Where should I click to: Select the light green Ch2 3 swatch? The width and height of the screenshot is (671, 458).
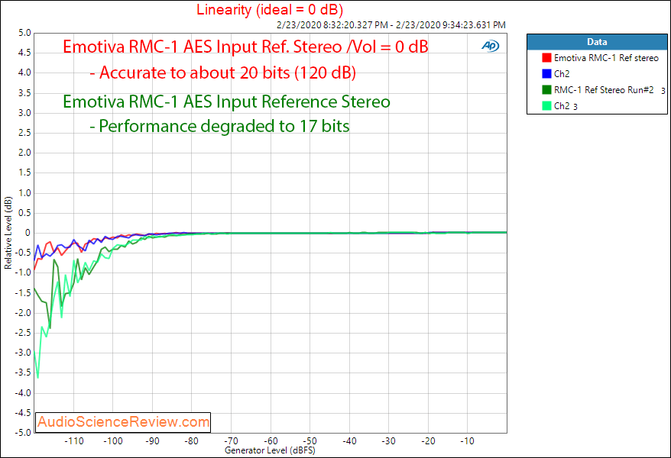[x=546, y=106]
